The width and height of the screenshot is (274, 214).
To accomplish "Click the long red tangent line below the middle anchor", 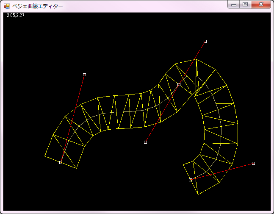I will pyautogui.click(x=161, y=114).
